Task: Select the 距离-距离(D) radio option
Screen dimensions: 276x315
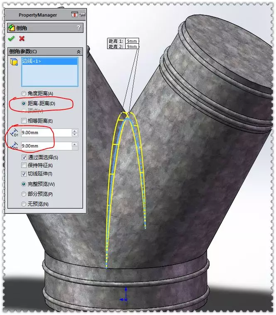Action: (x=24, y=103)
